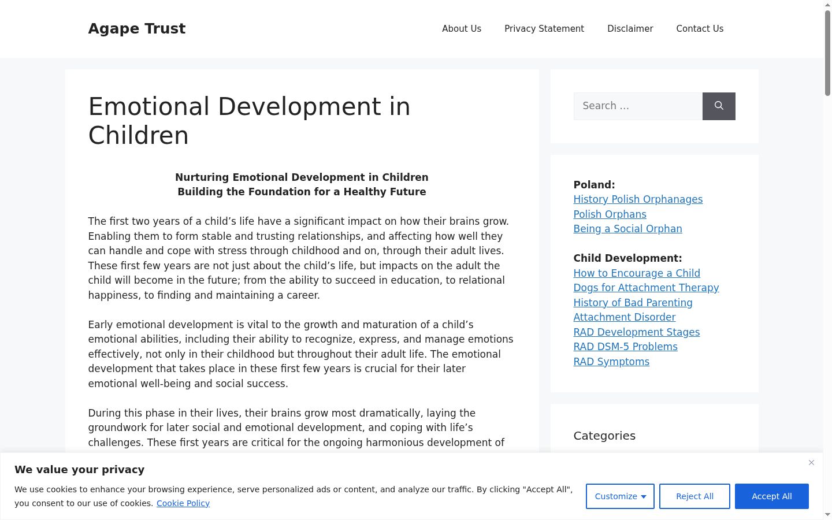Close the cookie banner with the X icon
Viewport: 832px width, 520px height.
811,463
